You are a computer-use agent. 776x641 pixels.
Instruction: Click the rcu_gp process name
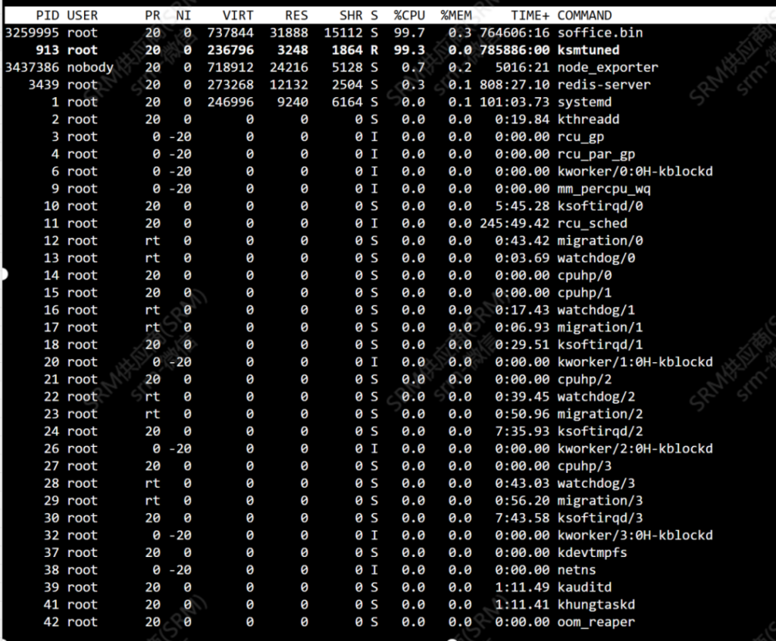pyautogui.click(x=580, y=136)
